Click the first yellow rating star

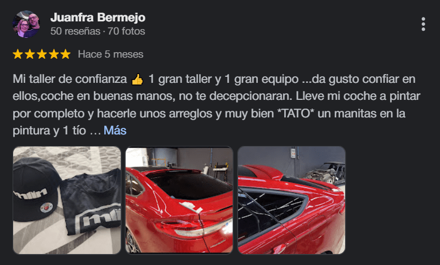[18, 54]
